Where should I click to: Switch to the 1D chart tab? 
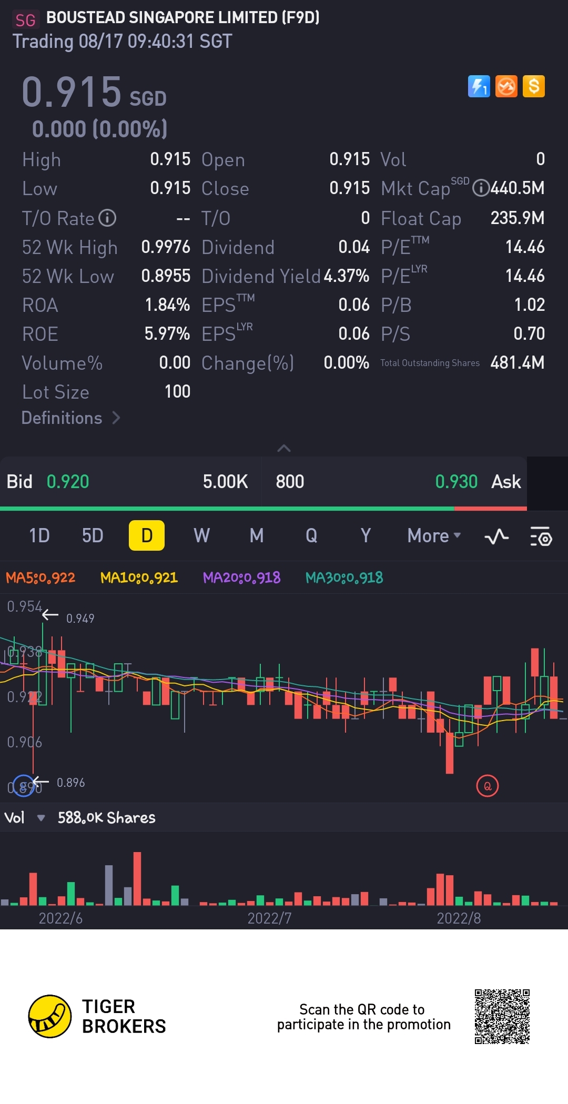39,536
